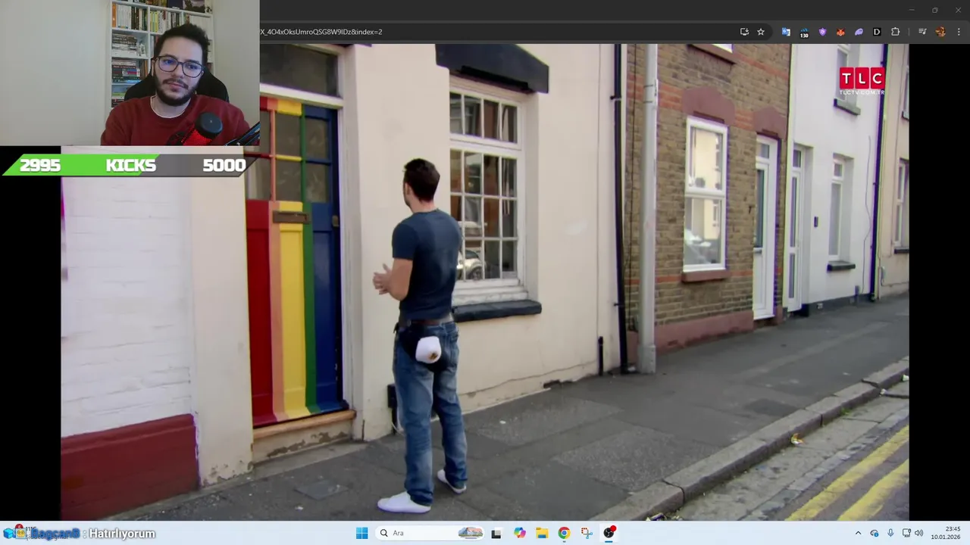Screen dimensions: 970x545
Task: Restore down the Chrome window
Action: (x=934, y=10)
